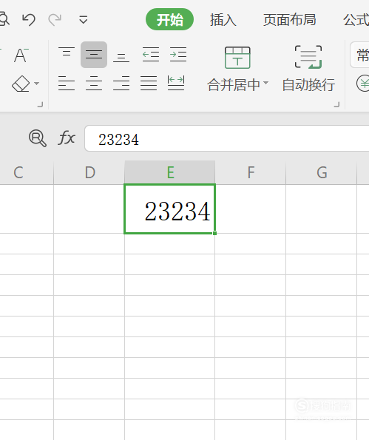This screenshot has width=369, height=440.
Task: Click the 自动换行 wrap text button
Action: coord(308,69)
